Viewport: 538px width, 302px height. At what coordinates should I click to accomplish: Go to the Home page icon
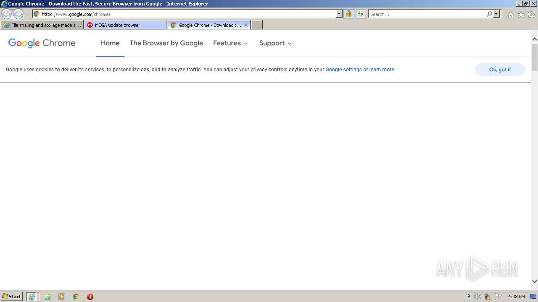[510, 15]
